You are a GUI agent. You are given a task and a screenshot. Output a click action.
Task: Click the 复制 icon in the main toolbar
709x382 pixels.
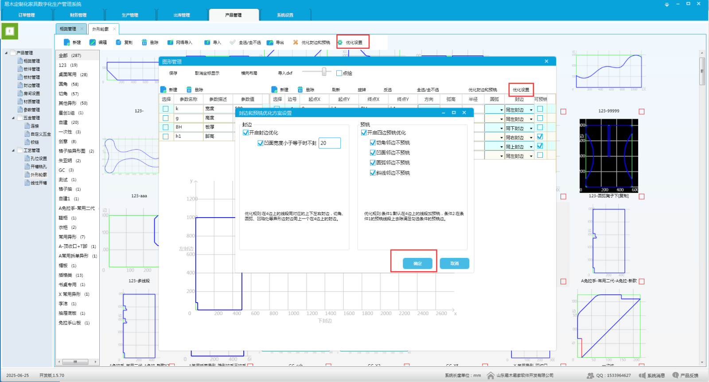pyautogui.click(x=119, y=43)
